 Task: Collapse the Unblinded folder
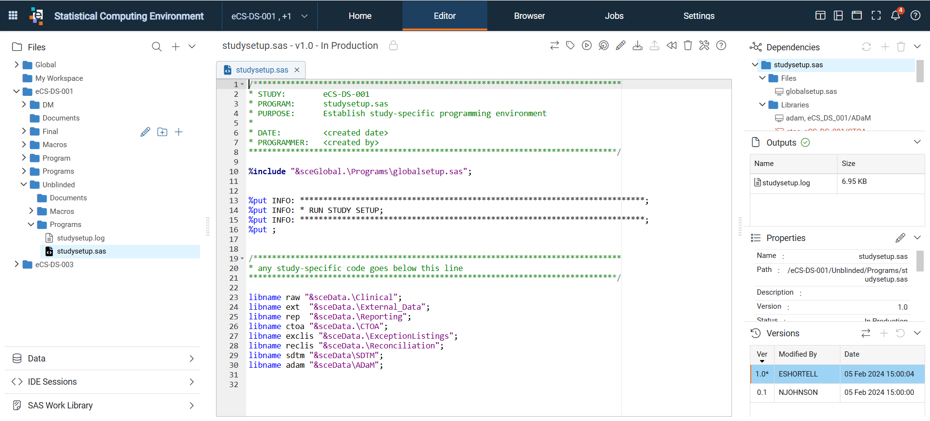point(24,184)
